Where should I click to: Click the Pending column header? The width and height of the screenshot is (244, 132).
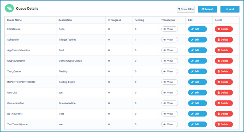point(139,20)
